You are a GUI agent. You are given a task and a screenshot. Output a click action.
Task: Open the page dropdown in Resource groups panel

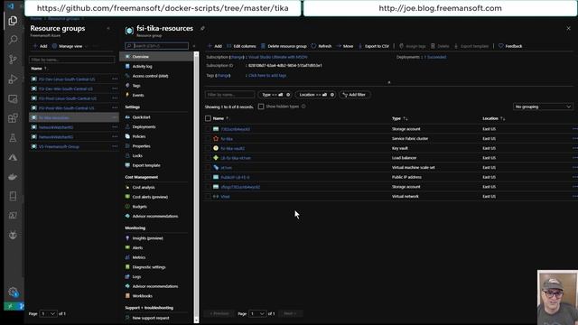(48, 313)
